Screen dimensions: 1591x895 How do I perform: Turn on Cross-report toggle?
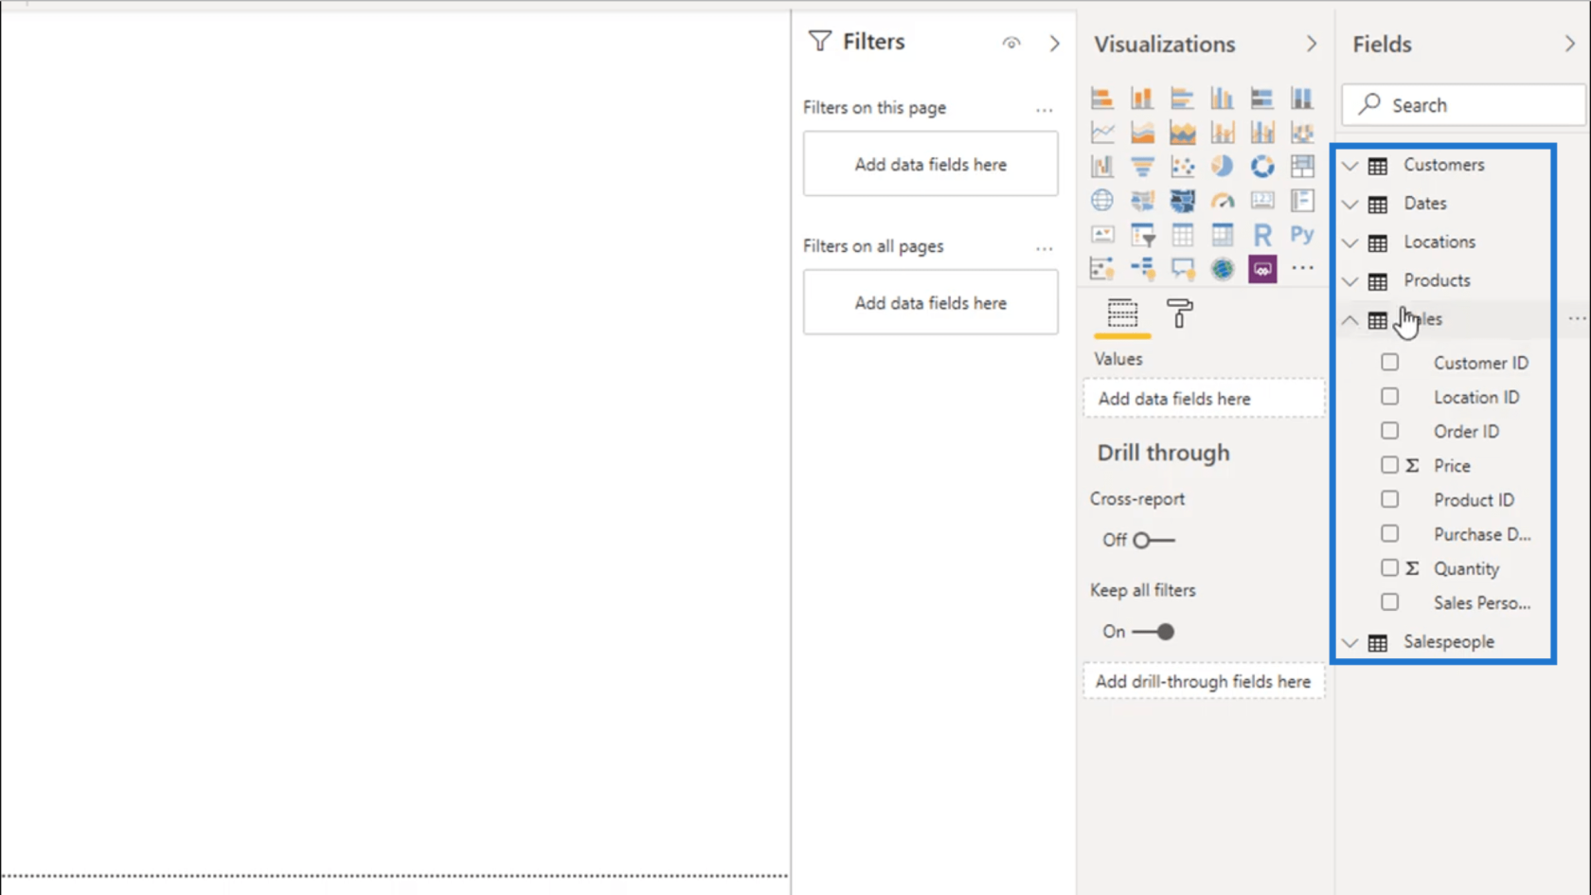pyautogui.click(x=1153, y=540)
